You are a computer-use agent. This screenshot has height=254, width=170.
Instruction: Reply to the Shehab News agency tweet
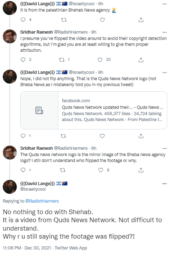[23, 20]
